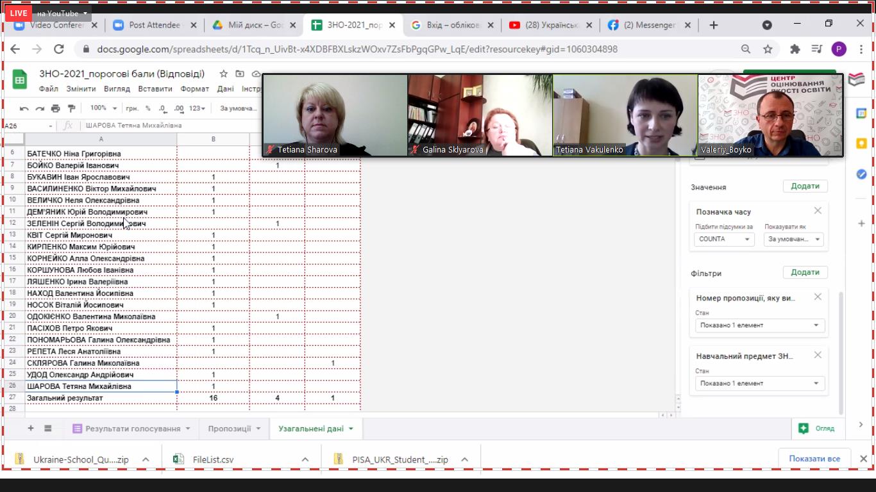This screenshot has width=876, height=492.
Task: Open status dropdown under Навчальний предмет filter
Action: [x=760, y=383]
